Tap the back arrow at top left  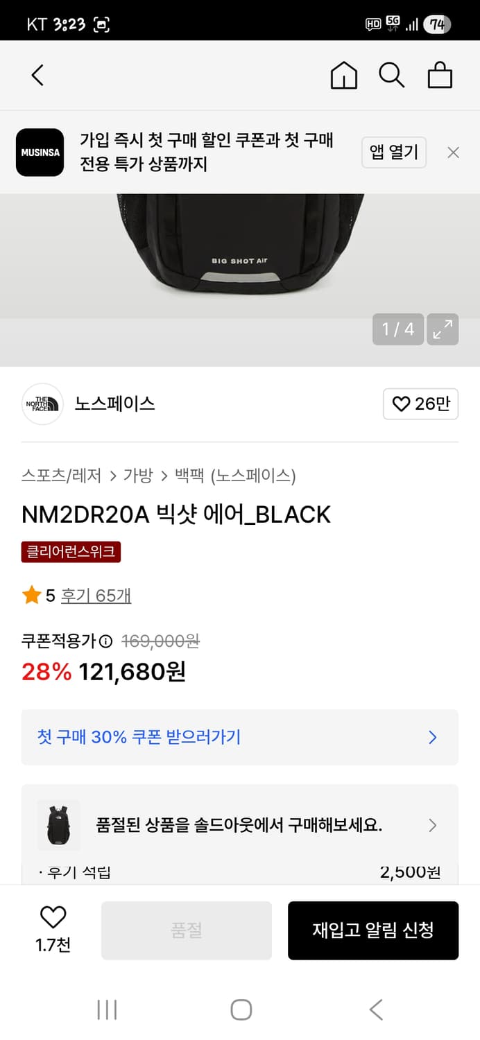pyautogui.click(x=37, y=75)
